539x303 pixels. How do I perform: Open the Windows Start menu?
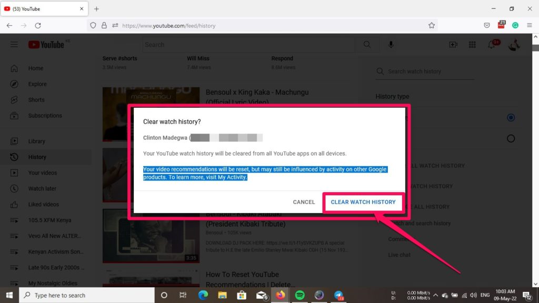click(9, 295)
